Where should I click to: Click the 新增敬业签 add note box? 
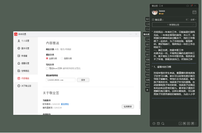[x=174, y=25]
